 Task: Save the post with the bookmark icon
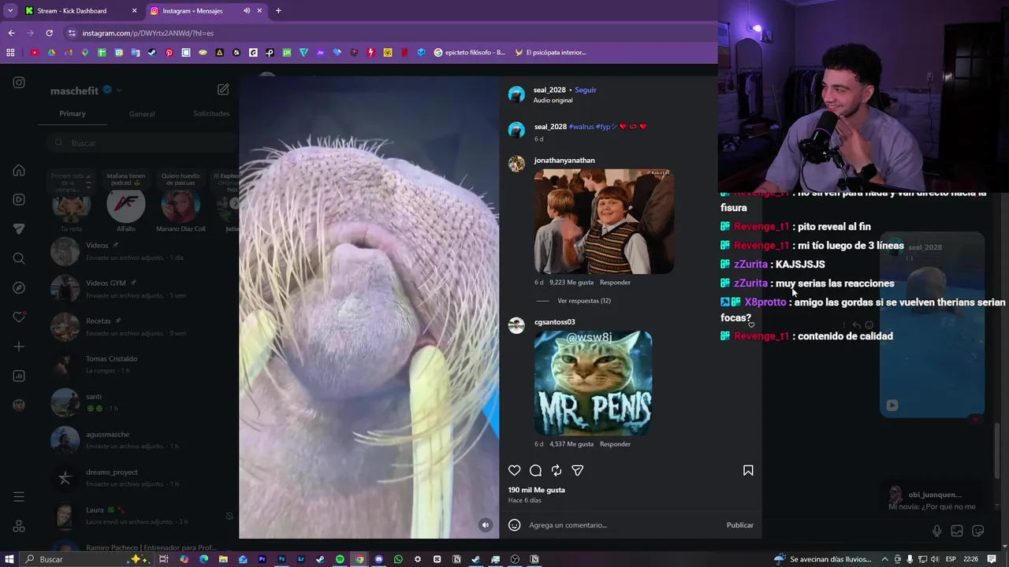coord(748,470)
